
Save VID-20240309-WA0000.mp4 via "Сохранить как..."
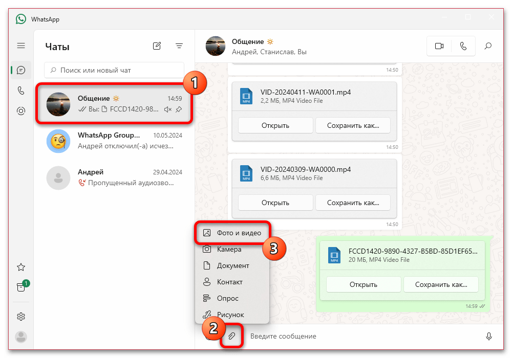[x=353, y=203]
